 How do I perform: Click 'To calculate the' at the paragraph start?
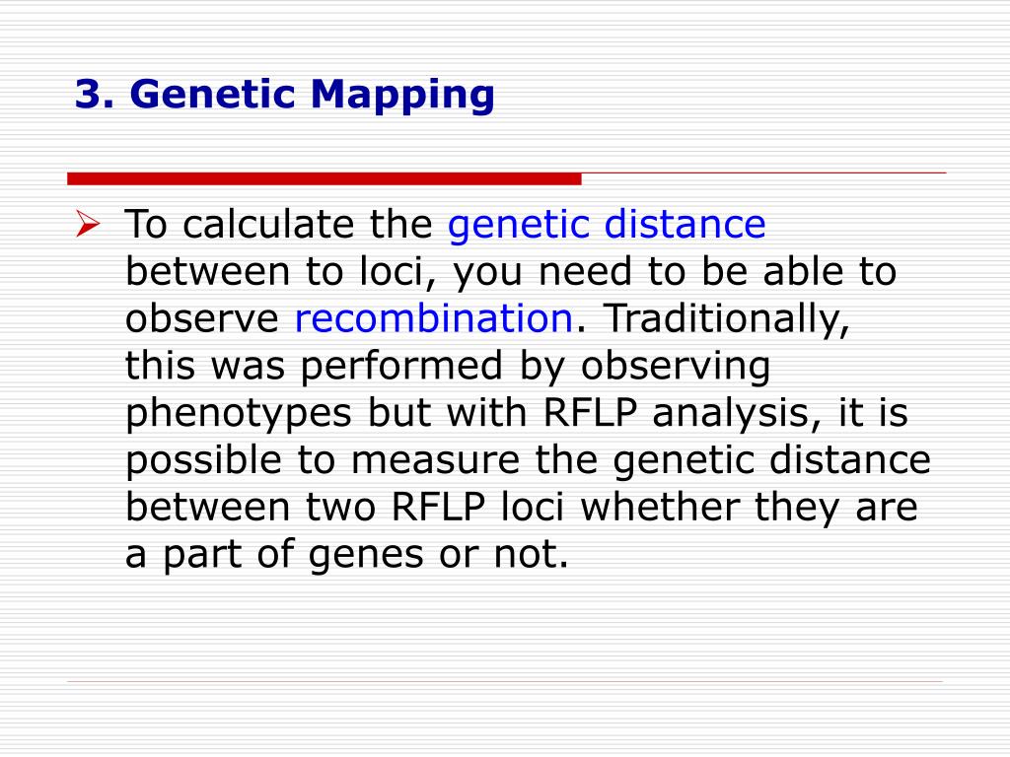278,224
